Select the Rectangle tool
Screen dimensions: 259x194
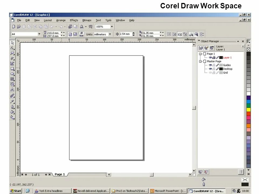(x=12, y=69)
